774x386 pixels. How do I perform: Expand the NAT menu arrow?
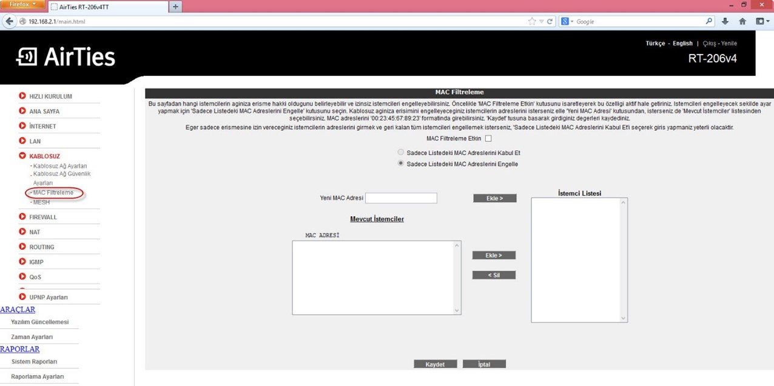(x=22, y=231)
